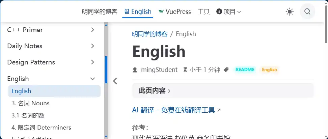Click the author person icon
The image size is (328, 139).
pos(135,70)
